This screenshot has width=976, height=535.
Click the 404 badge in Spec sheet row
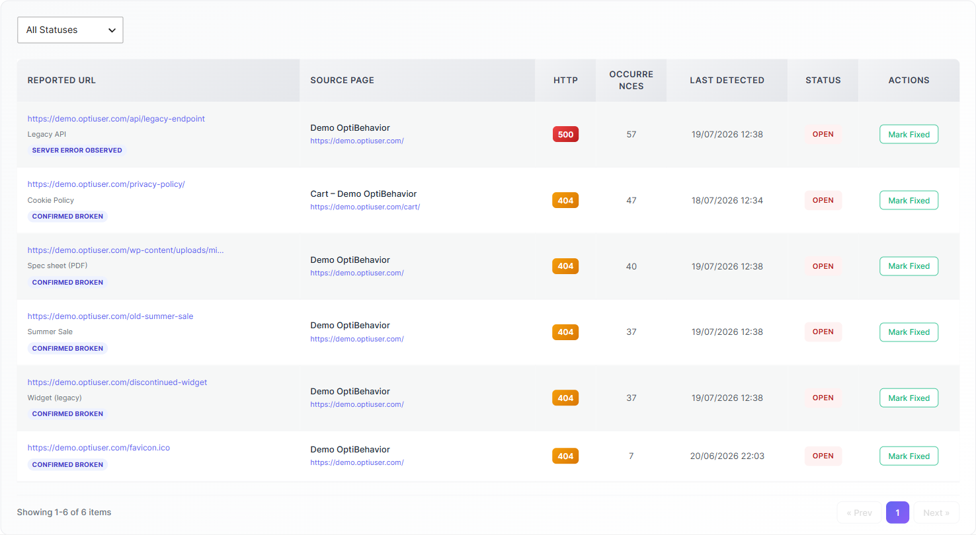pyautogui.click(x=565, y=266)
